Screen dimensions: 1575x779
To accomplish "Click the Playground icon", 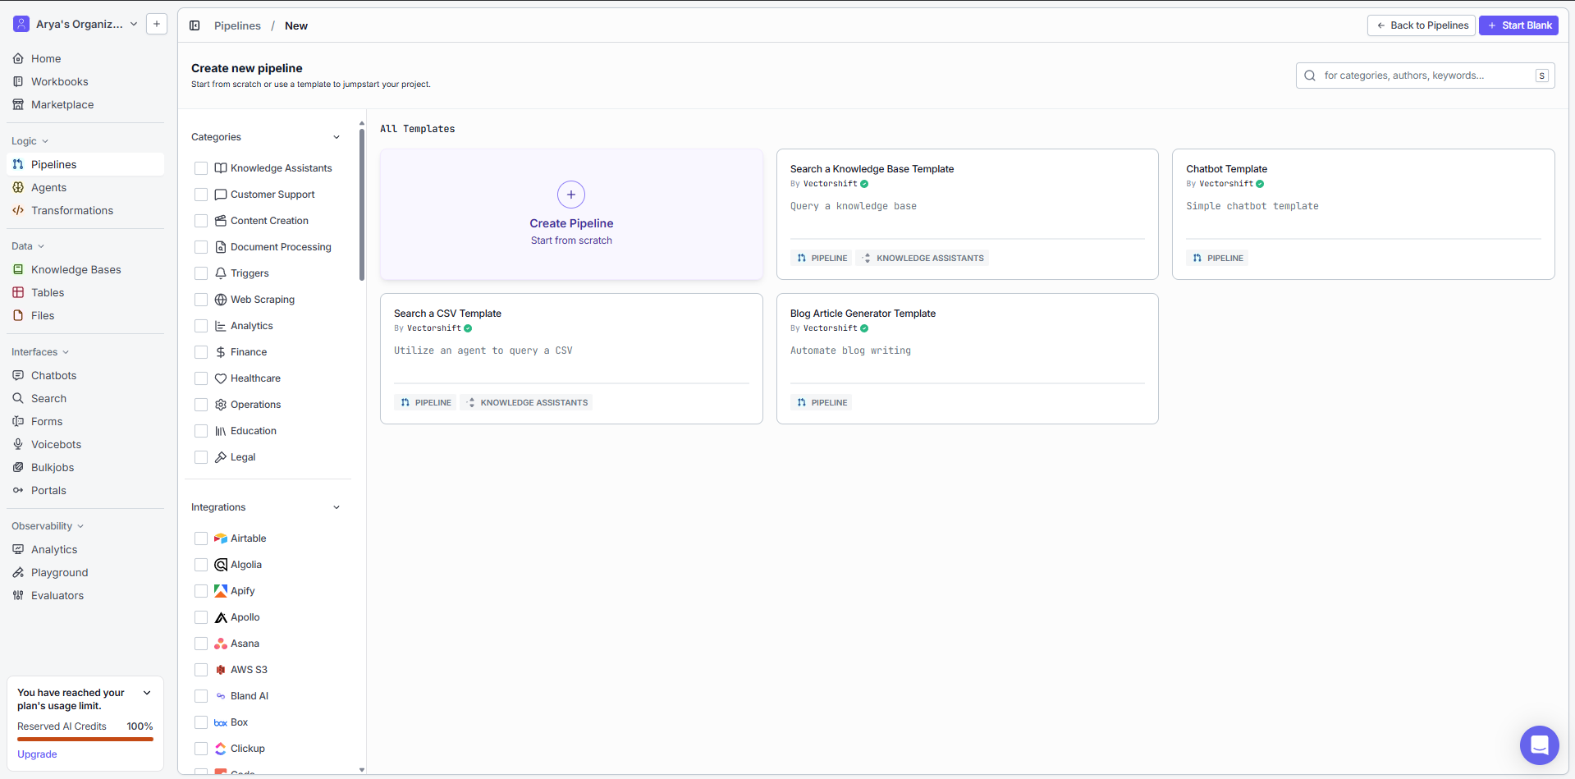I will [18, 572].
